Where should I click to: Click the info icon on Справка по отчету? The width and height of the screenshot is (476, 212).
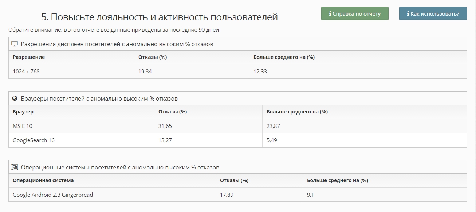point(330,14)
